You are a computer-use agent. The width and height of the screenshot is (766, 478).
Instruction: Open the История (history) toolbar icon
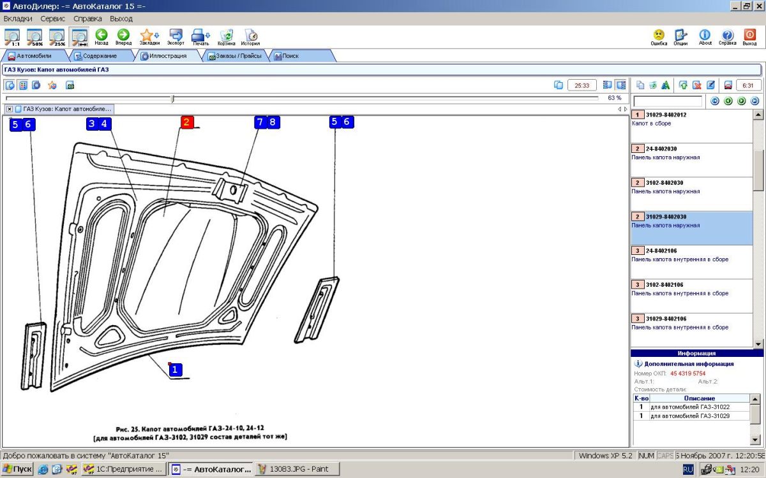(x=250, y=36)
